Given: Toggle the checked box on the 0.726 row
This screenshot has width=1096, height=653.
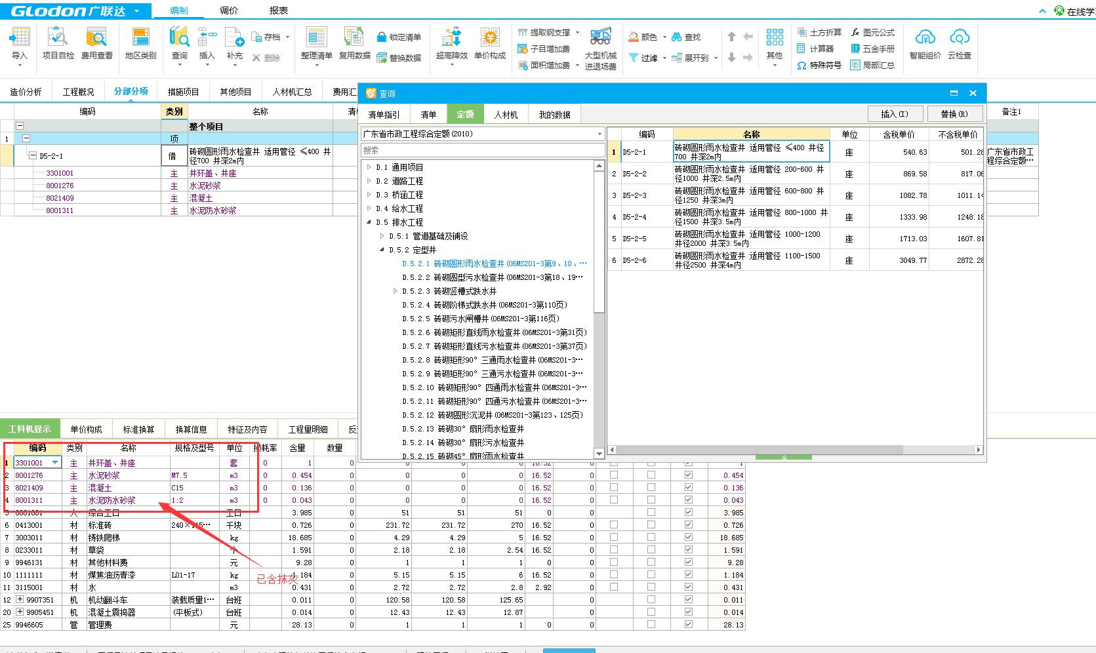Looking at the screenshot, I should click(688, 524).
